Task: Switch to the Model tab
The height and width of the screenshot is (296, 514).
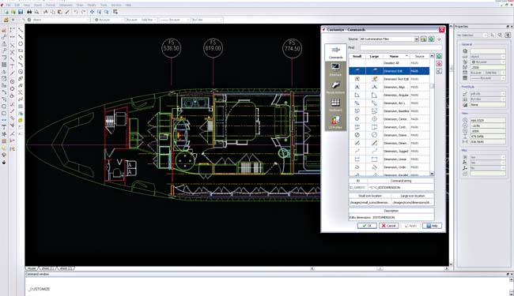Action: pyautogui.click(x=32, y=268)
